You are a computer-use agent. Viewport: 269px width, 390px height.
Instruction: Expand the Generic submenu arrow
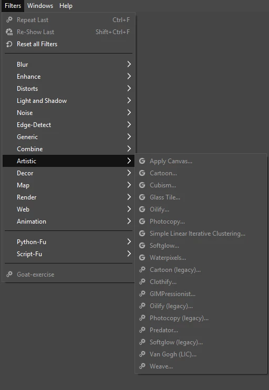pos(129,136)
